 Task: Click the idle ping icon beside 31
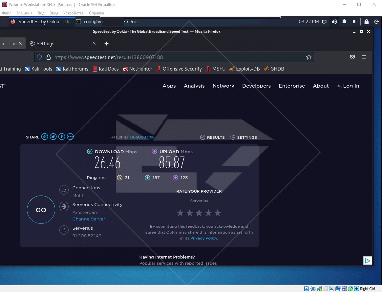[x=119, y=178]
